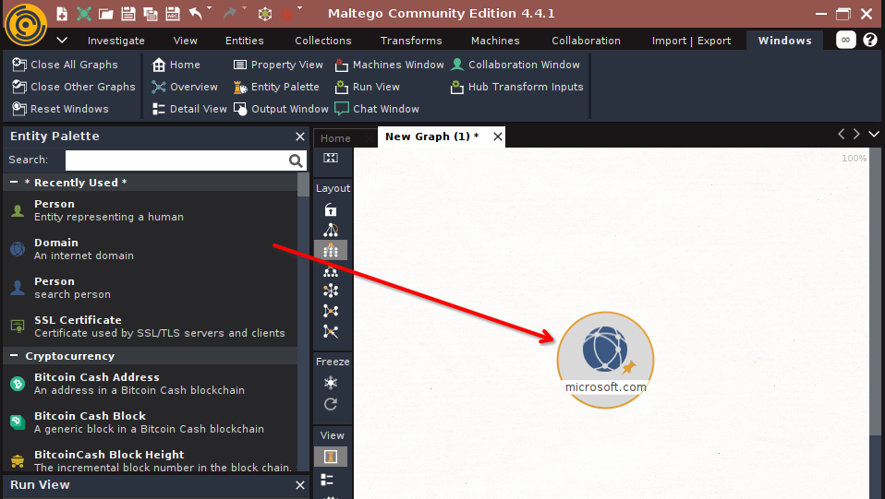Toggle the layout lock icon

[331, 209]
